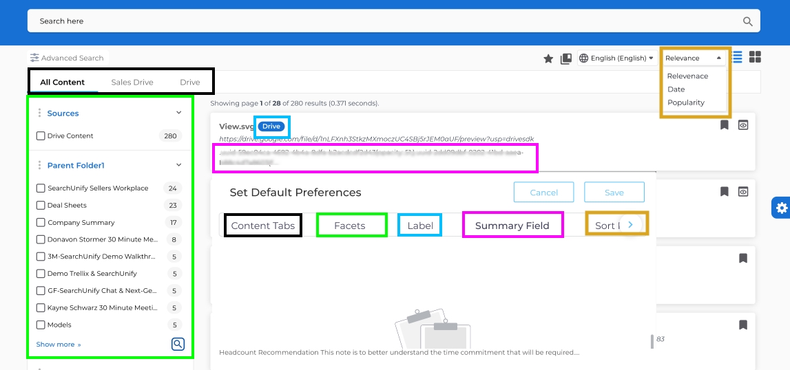This screenshot has width=790, height=370.
Task: Click drag handle dots beside Sources
Action: click(39, 113)
